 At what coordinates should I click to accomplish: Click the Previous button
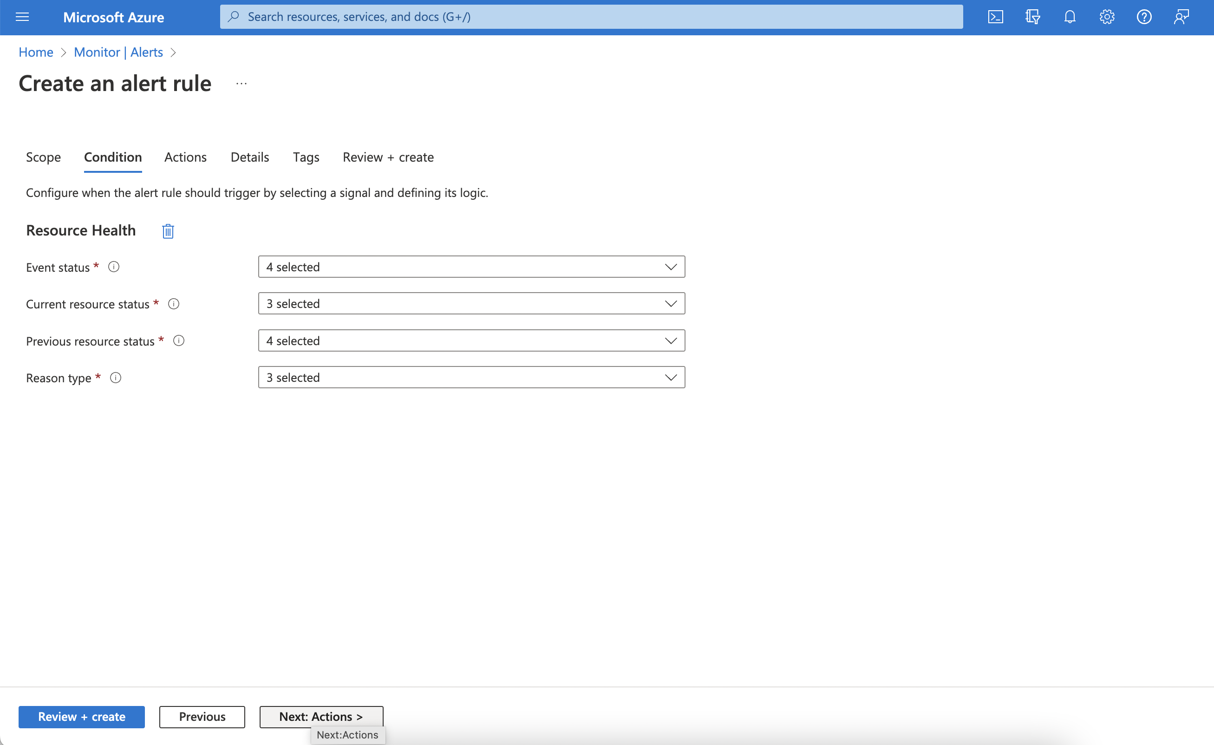[202, 716]
